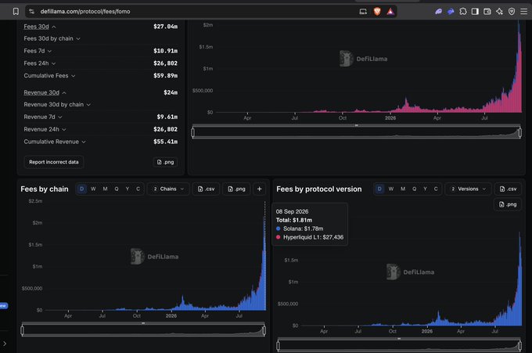Open the Leo AI sparkle icon
Viewport: 532px width, 353px height.
499,12
